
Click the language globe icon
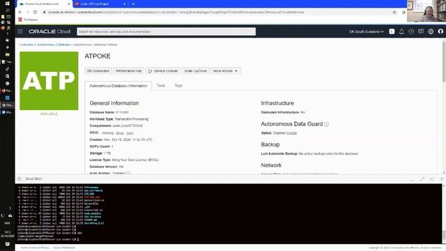(x=431, y=31)
